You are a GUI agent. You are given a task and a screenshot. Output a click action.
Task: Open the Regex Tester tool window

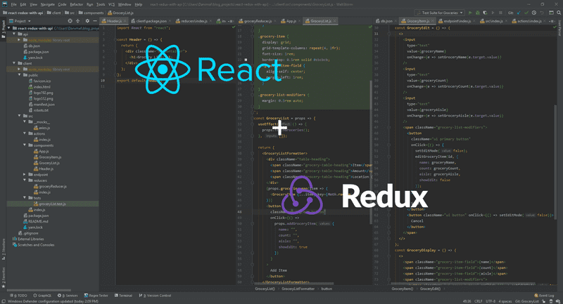(96, 296)
